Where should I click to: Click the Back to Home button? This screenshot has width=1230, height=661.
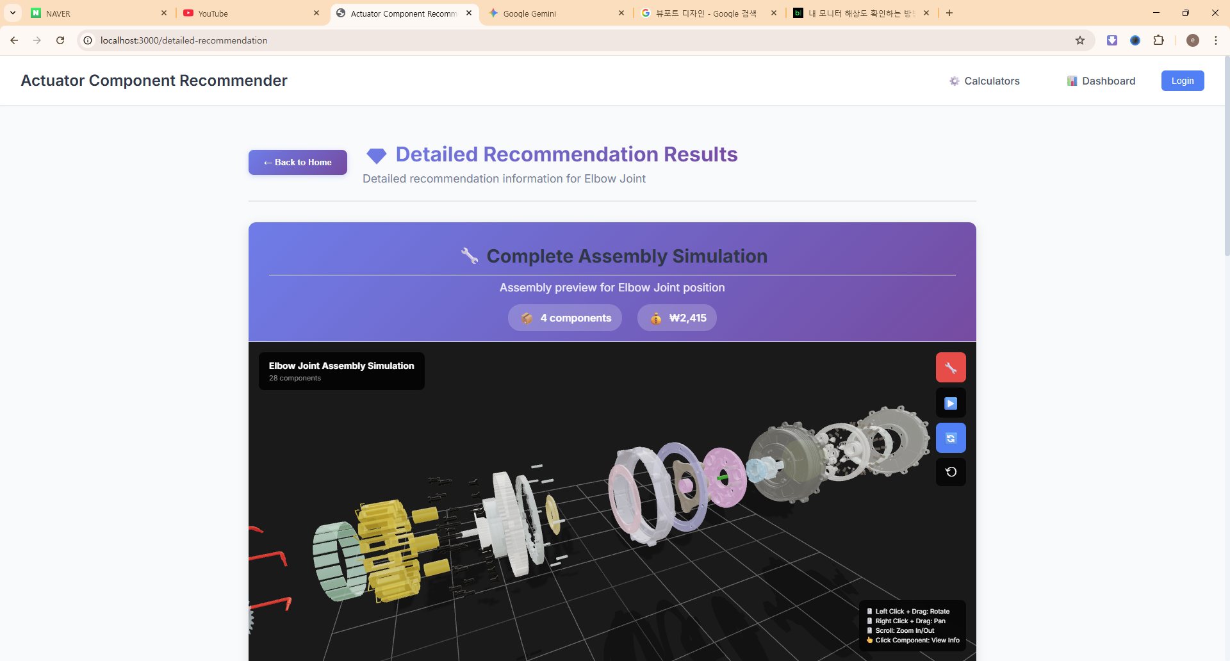click(298, 163)
